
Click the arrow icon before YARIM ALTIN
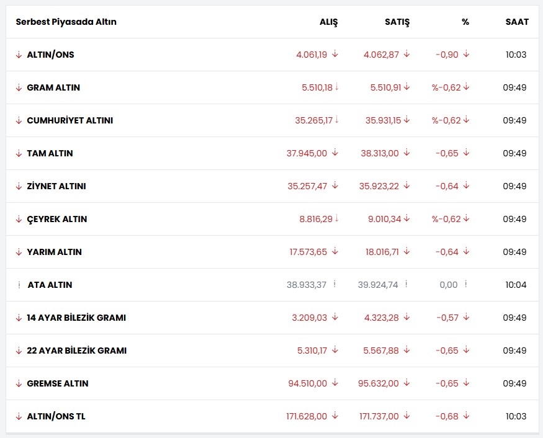(19, 252)
